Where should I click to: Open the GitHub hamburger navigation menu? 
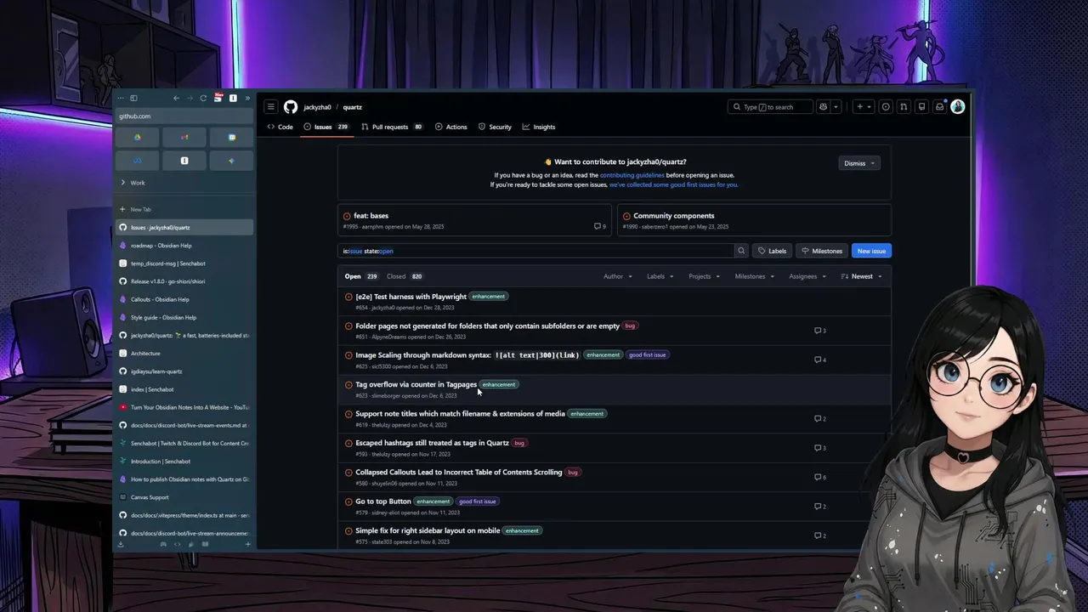pos(270,107)
